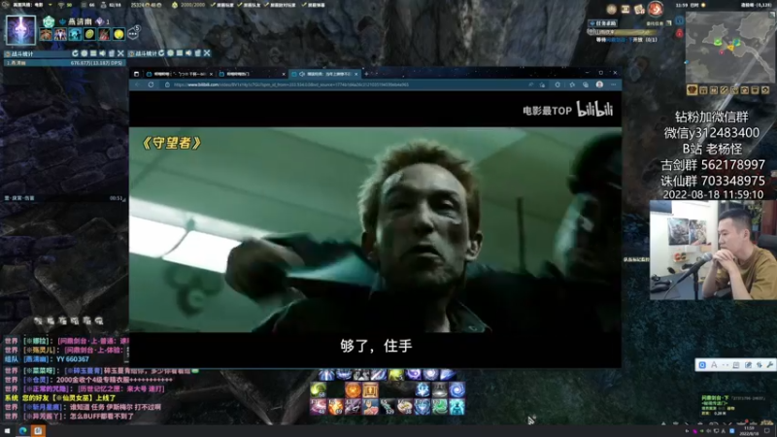This screenshot has height=437, width=777.
Task: Switch to the first bilibili browser tab
Action: pyautogui.click(x=179, y=74)
